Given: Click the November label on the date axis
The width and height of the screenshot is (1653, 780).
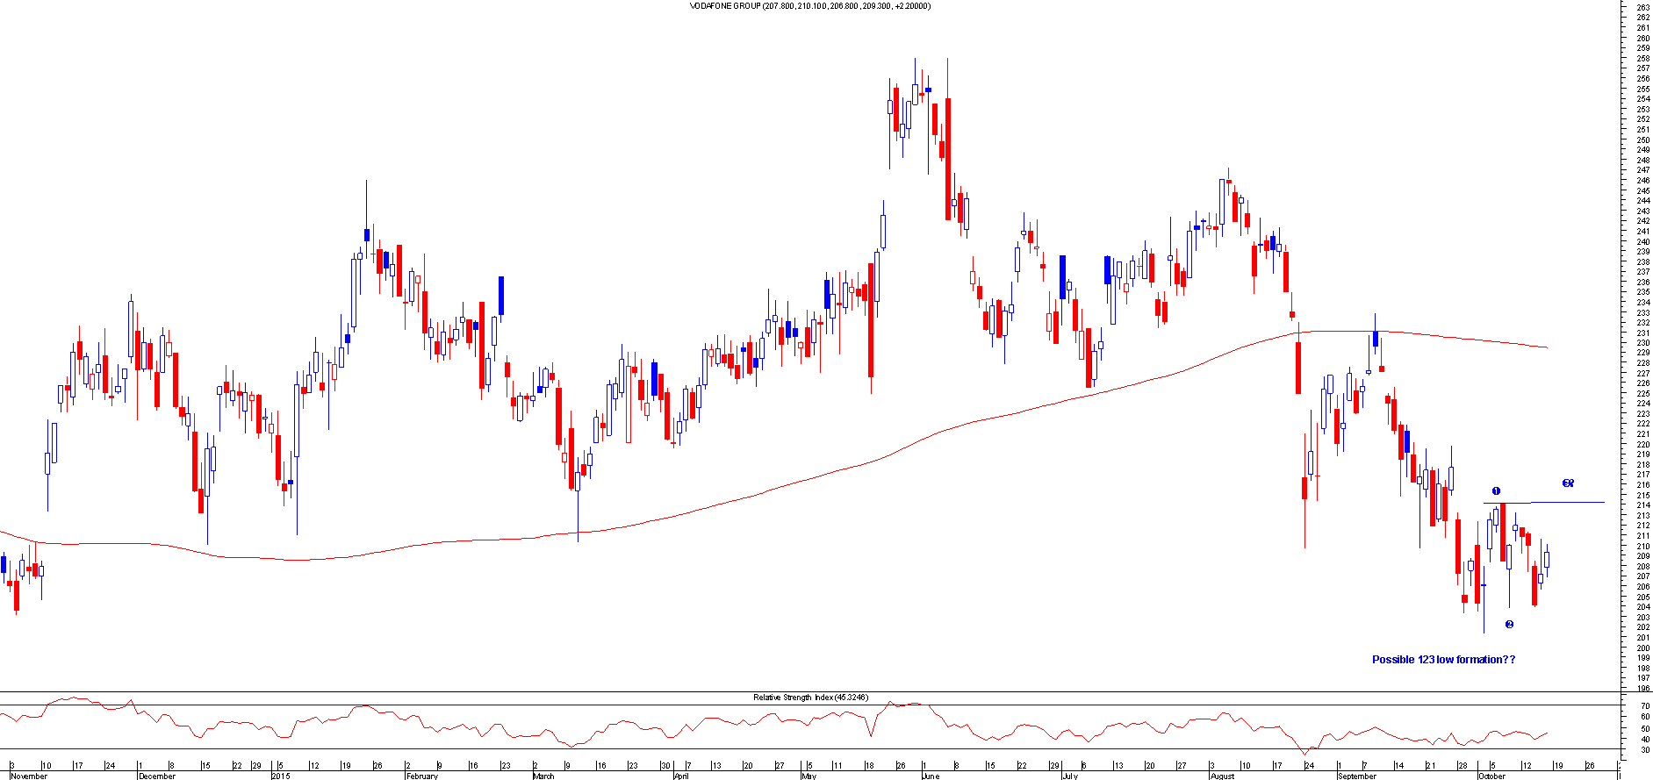Looking at the screenshot, I should tap(29, 776).
